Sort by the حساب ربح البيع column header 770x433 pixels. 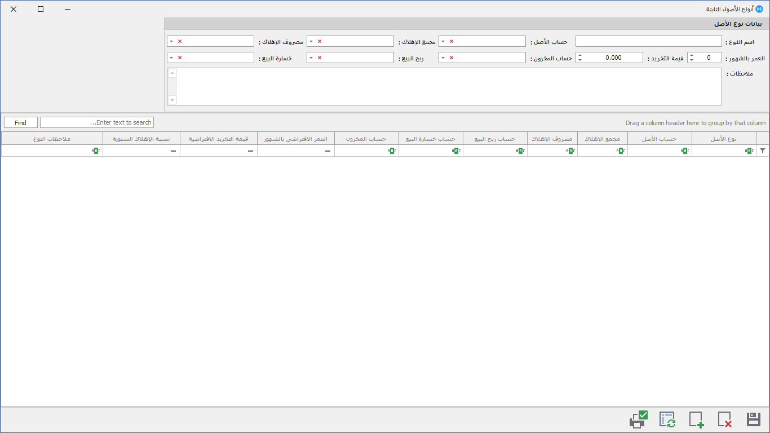pyautogui.click(x=495, y=139)
